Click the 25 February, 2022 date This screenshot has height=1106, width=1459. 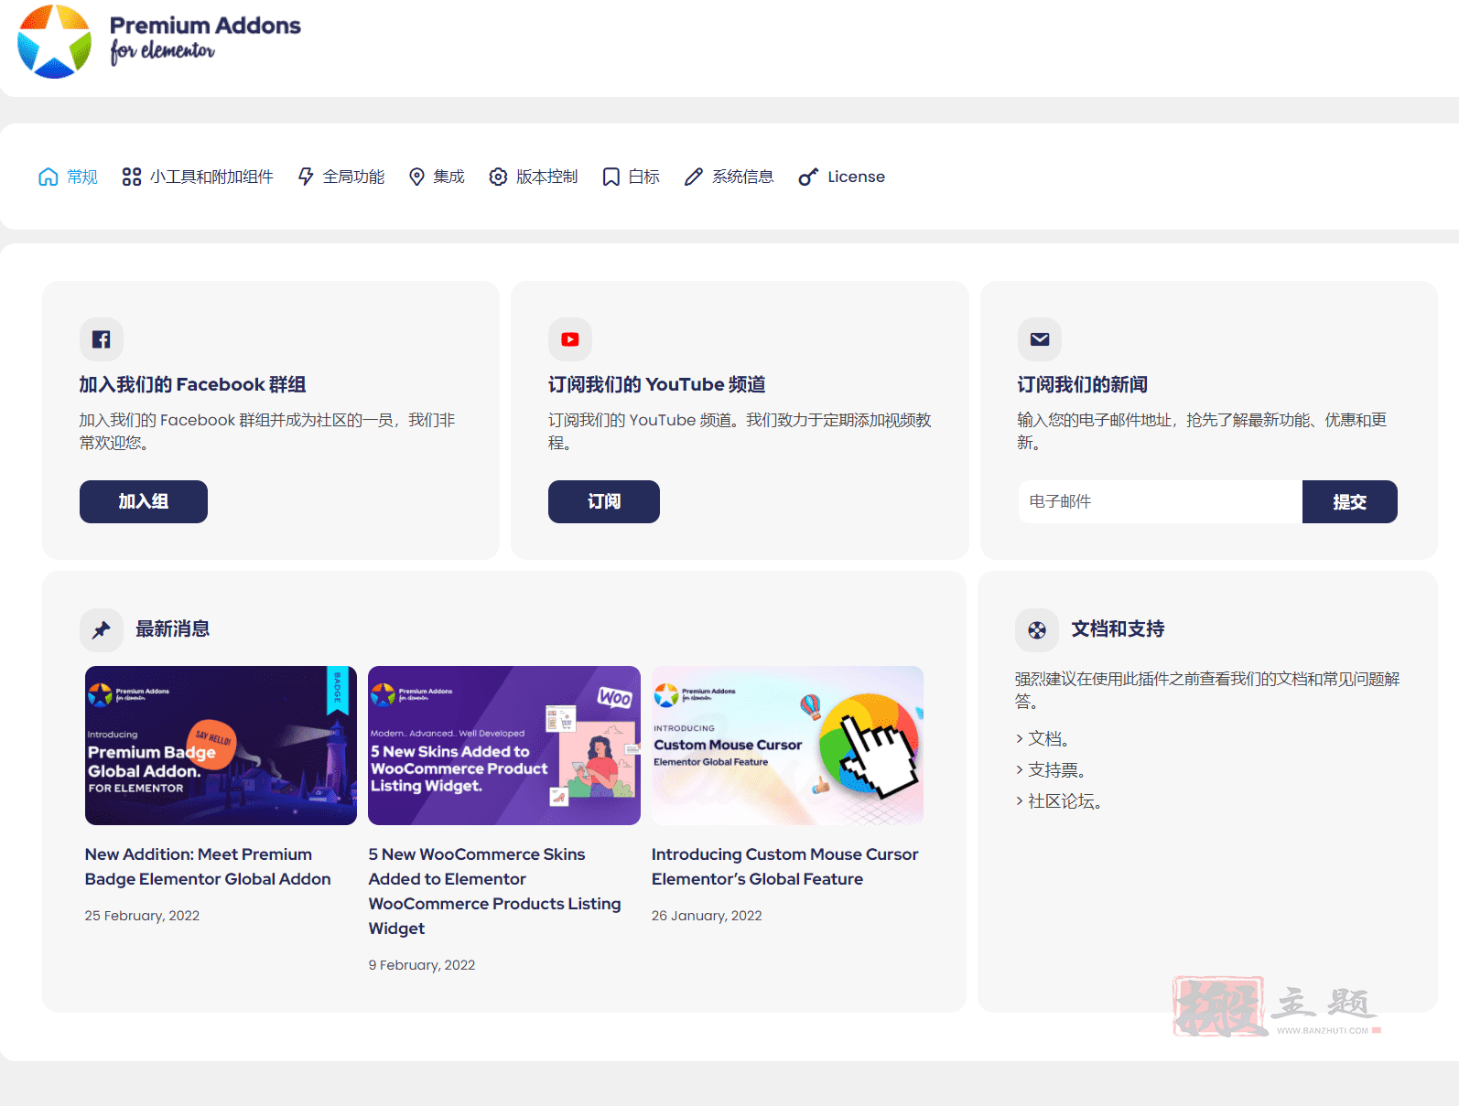pyautogui.click(x=142, y=916)
